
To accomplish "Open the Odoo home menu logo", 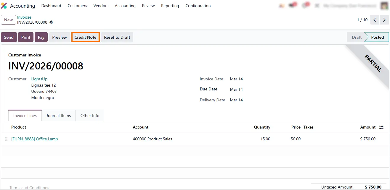I will pyautogui.click(x=4, y=6).
